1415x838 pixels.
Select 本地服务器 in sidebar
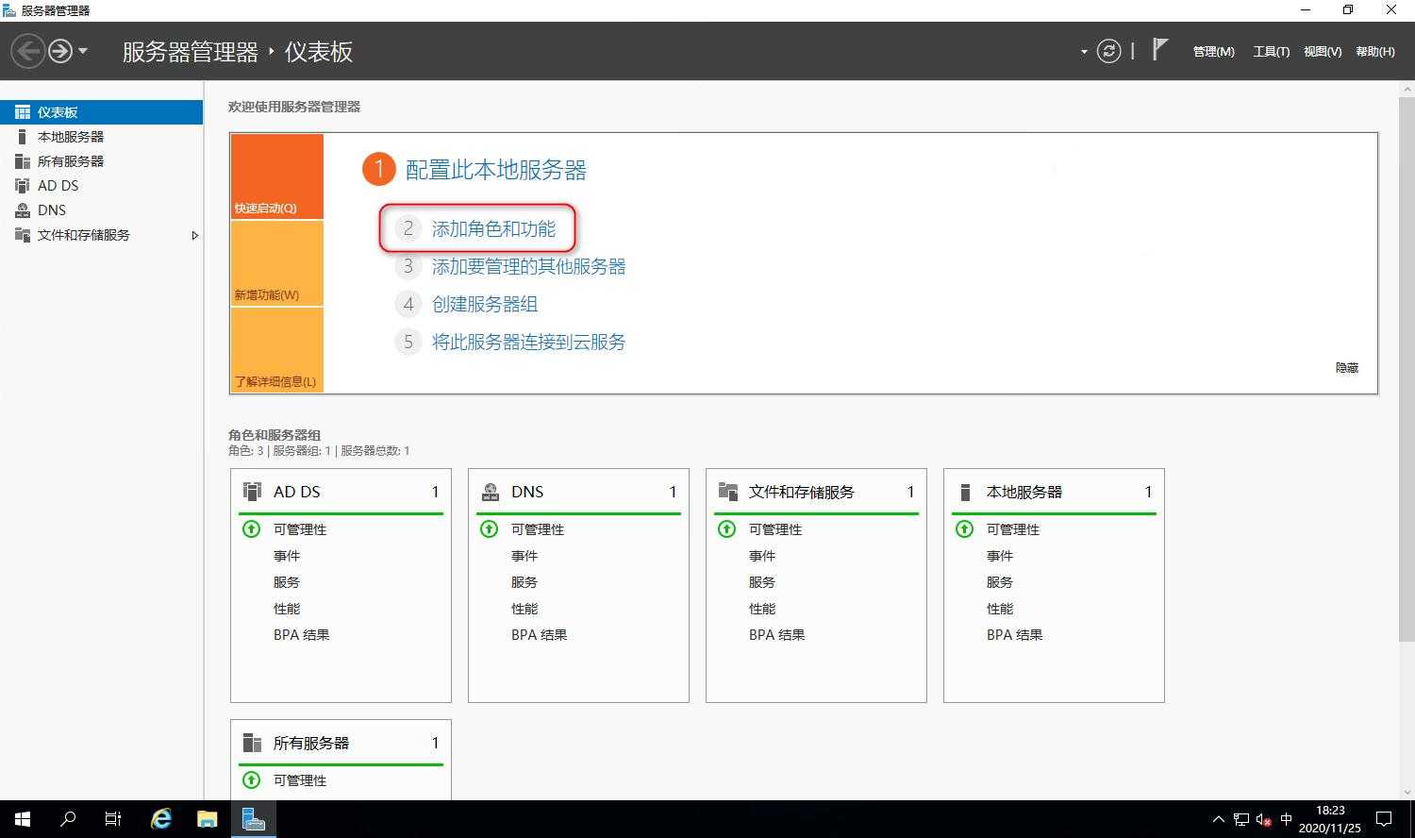click(101, 137)
